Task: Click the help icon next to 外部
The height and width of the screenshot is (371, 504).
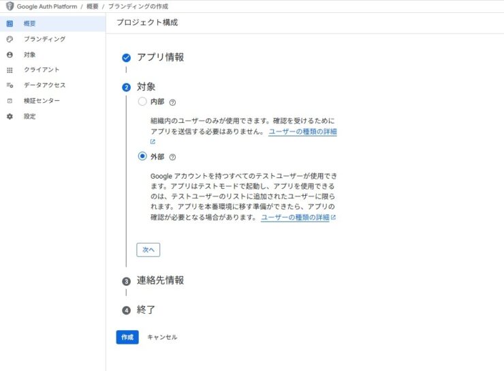Action: coord(172,157)
